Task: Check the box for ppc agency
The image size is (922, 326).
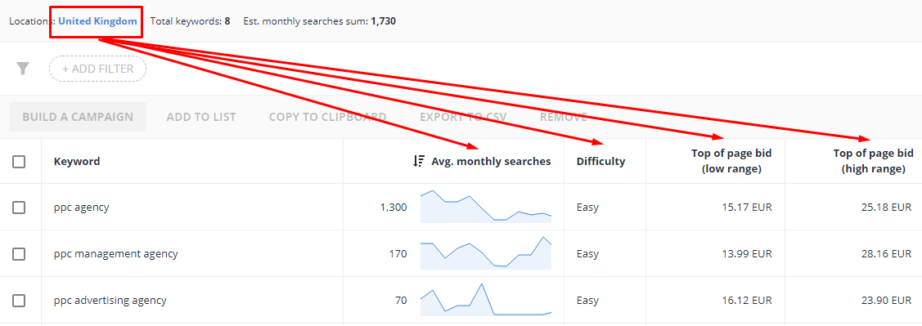Action: click(19, 208)
